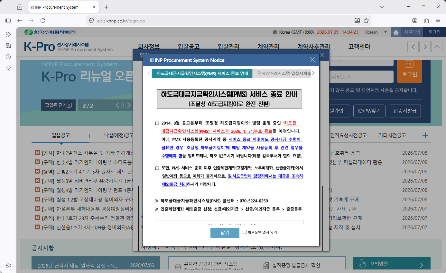Collapse header using the up chevron button
Viewport: 446px width, 273px height.
(x=437, y=47)
